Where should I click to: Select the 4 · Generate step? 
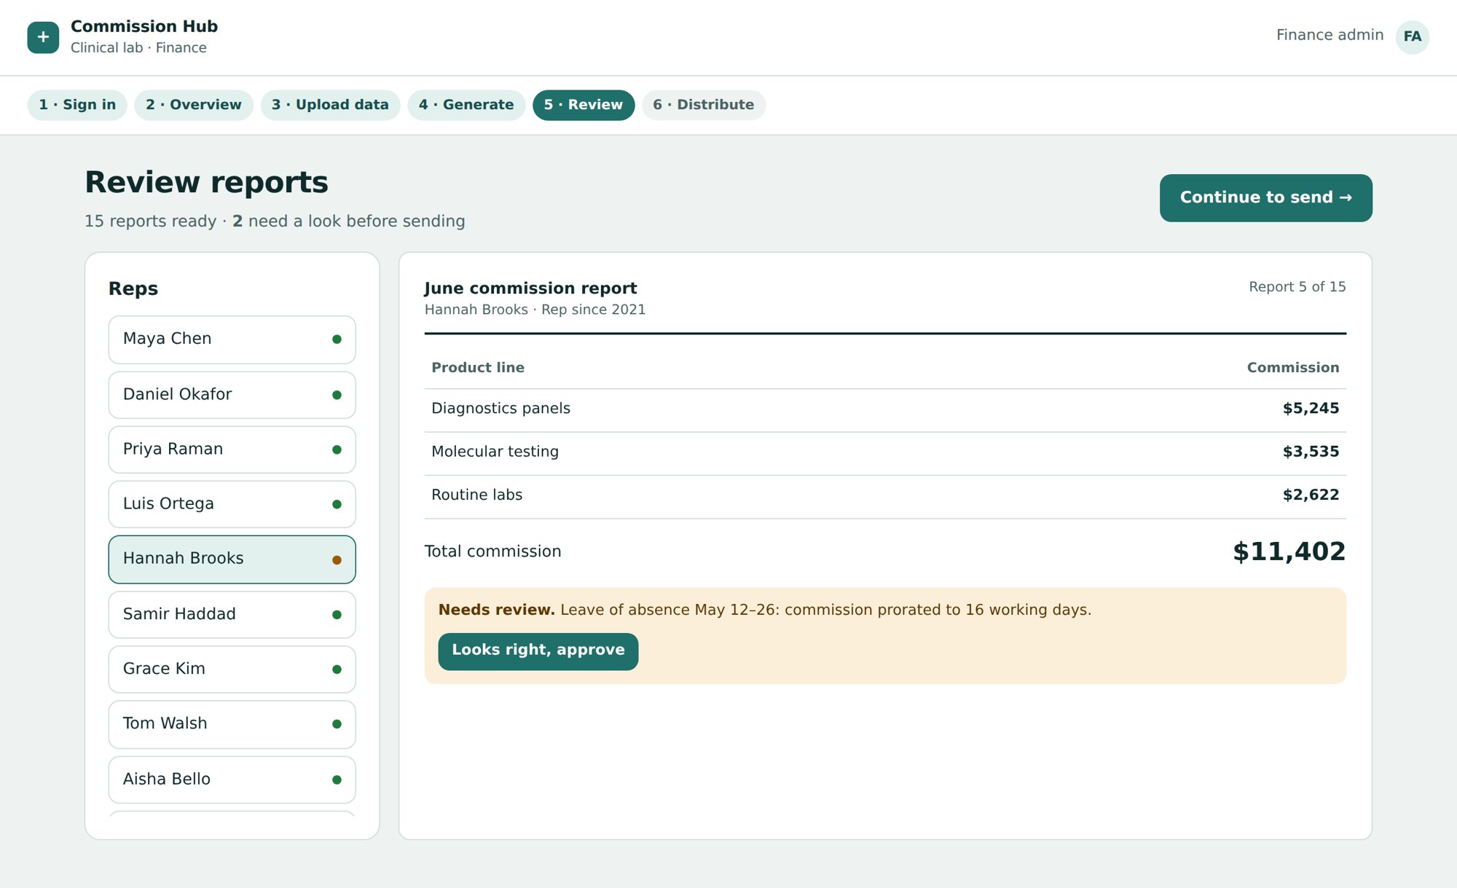pos(466,105)
